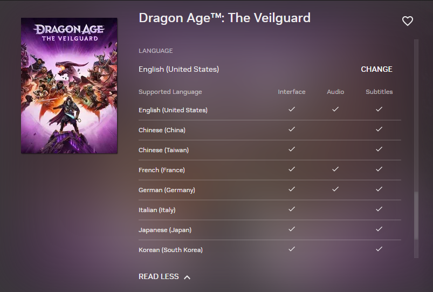The image size is (433, 292).
Task: Click the heart wishlist icon
Action: (407, 21)
